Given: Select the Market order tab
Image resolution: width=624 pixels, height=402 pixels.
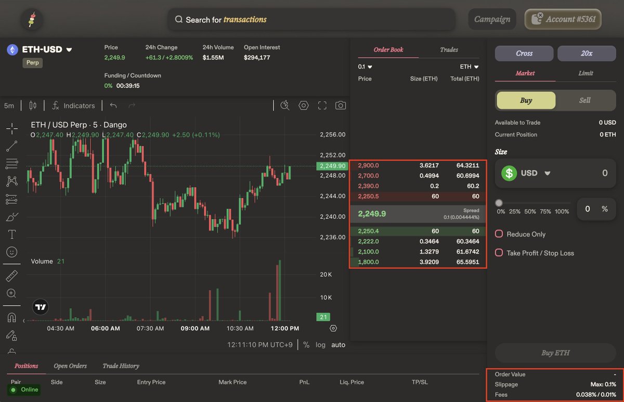Looking at the screenshot, I should (525, 73).
